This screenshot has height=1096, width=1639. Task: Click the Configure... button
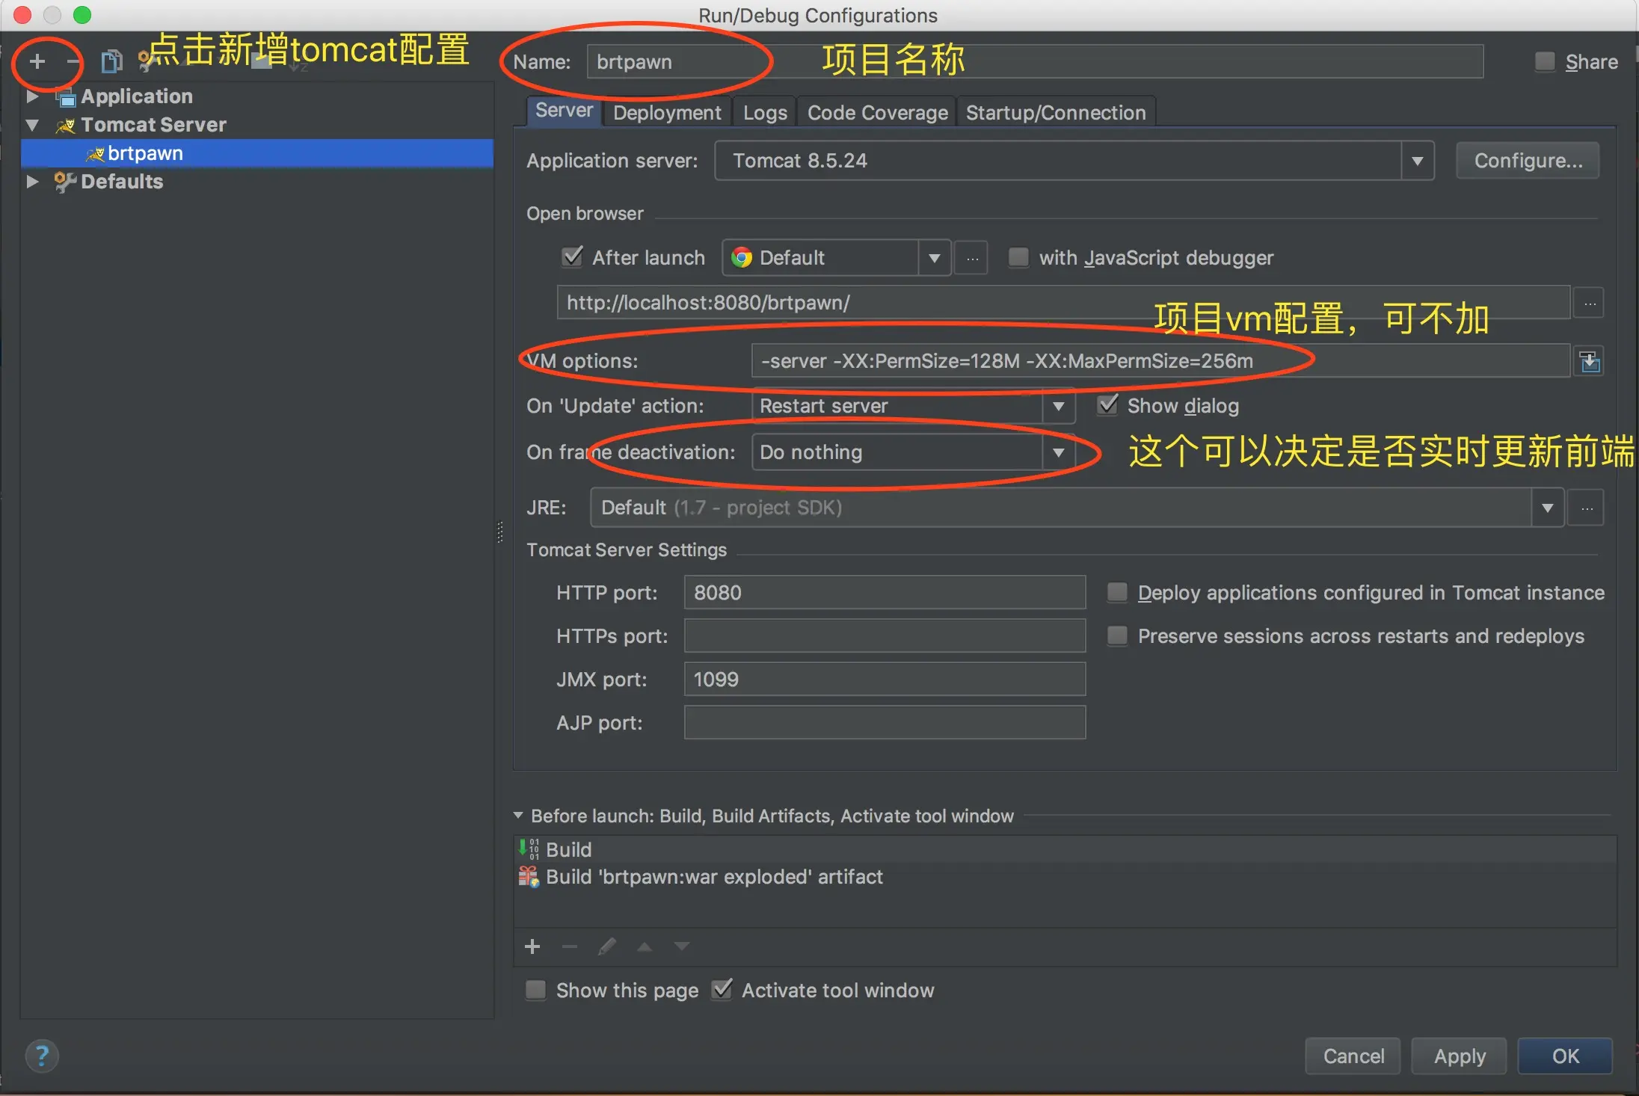coord(1528,161)
